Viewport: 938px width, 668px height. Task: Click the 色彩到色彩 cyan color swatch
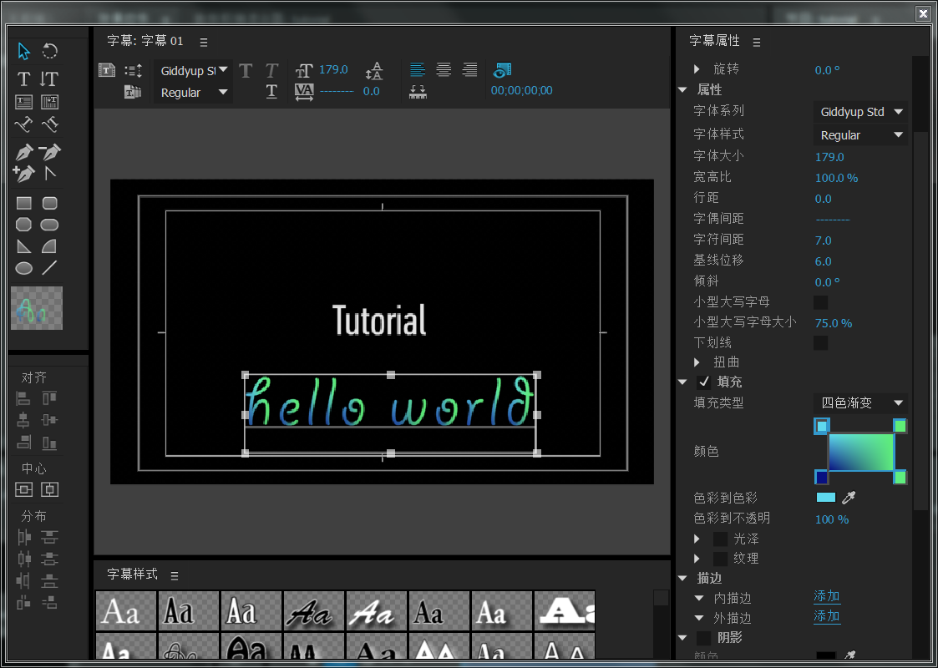825,498
